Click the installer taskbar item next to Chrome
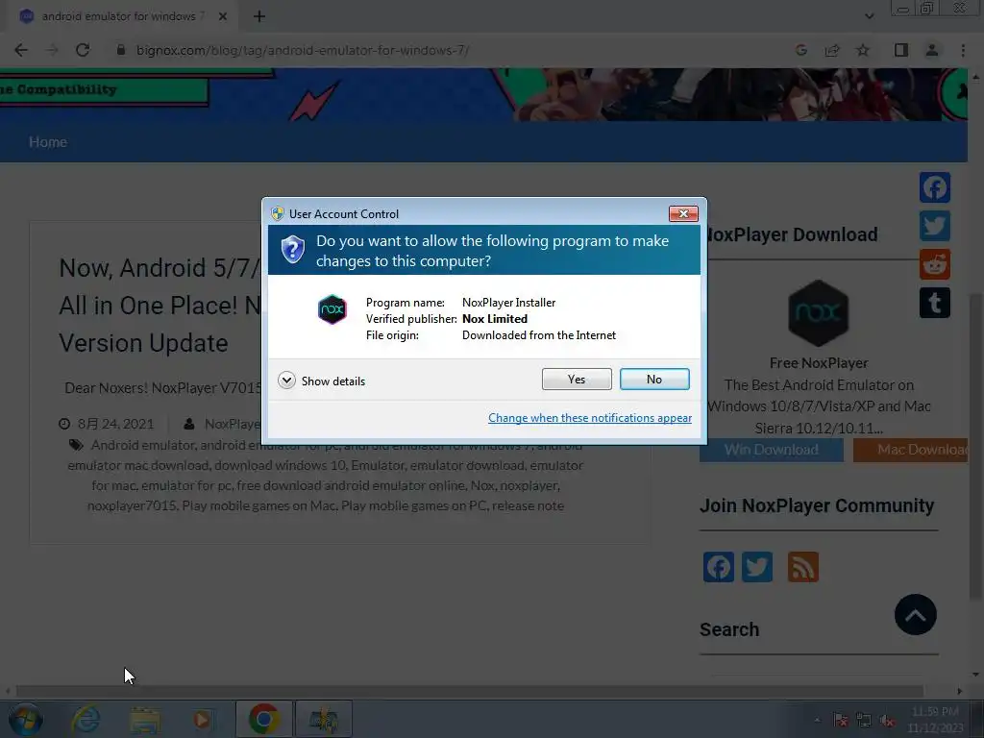Viewport: 984px width, 738px height. (324, 719)
